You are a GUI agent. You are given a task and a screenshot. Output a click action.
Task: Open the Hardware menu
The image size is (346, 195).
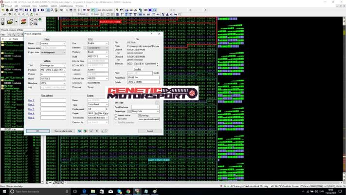point(24,6)
